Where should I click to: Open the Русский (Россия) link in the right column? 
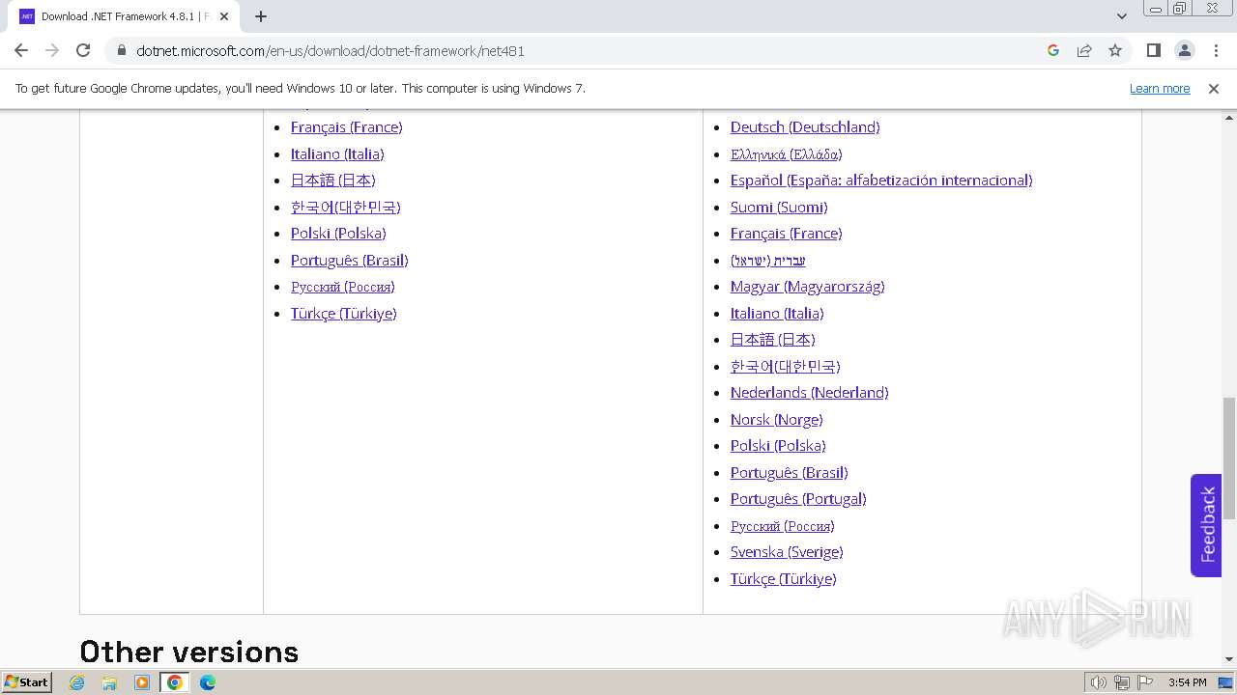(782, 526)
